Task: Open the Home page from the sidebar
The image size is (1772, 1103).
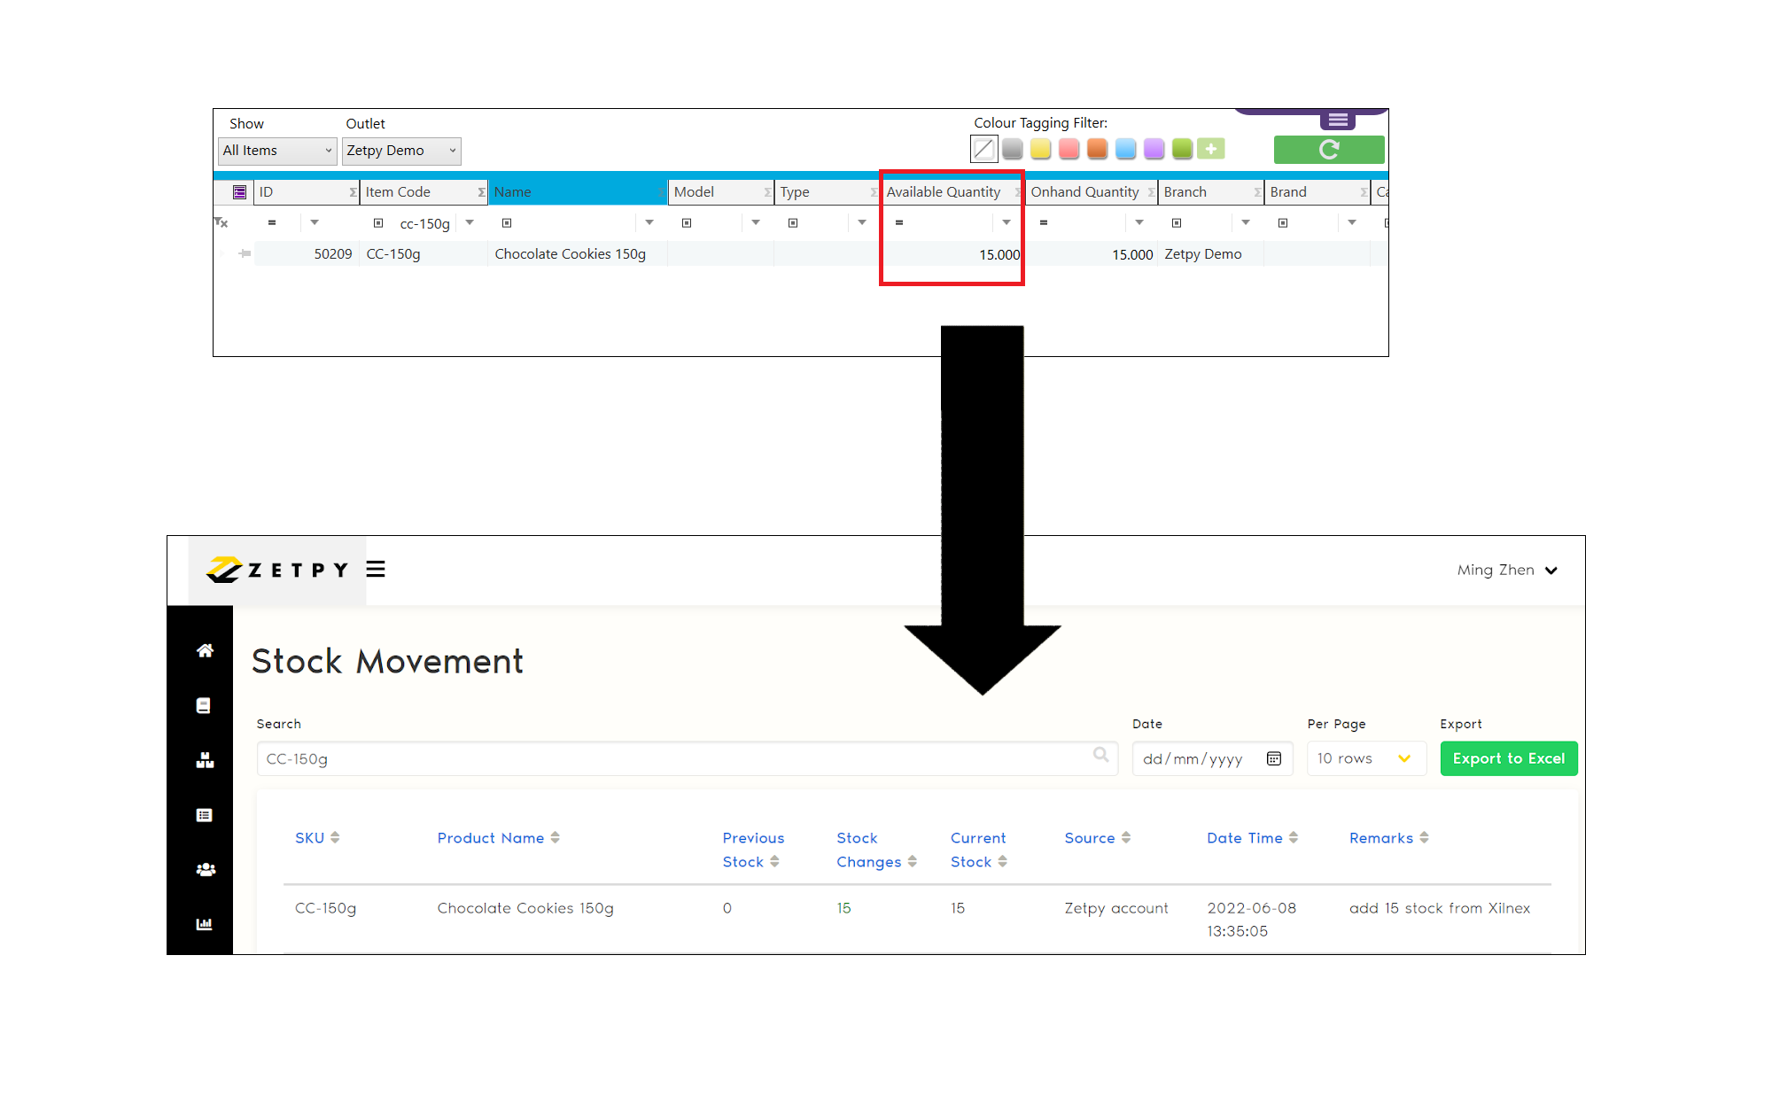Action: [x=204, y=650]
